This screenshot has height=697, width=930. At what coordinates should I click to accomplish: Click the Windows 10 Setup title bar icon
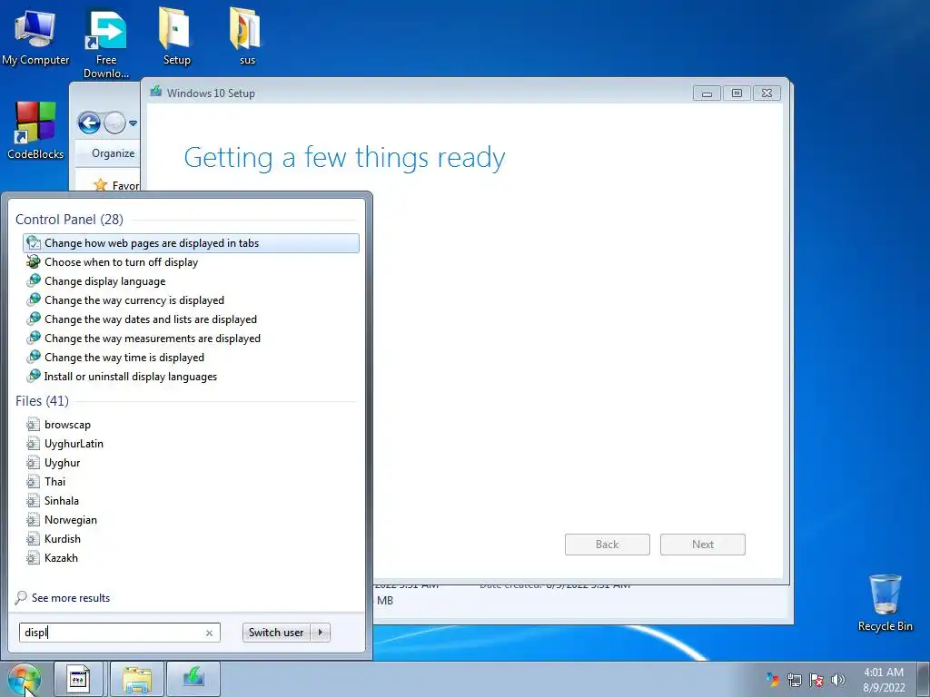(156, 92)
